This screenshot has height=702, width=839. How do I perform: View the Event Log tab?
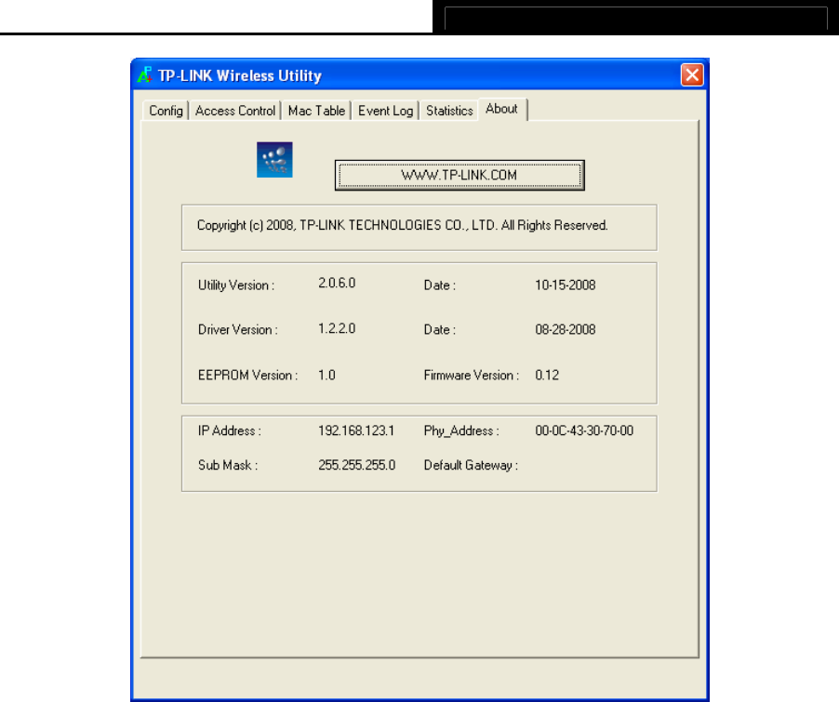pos(385,111)
